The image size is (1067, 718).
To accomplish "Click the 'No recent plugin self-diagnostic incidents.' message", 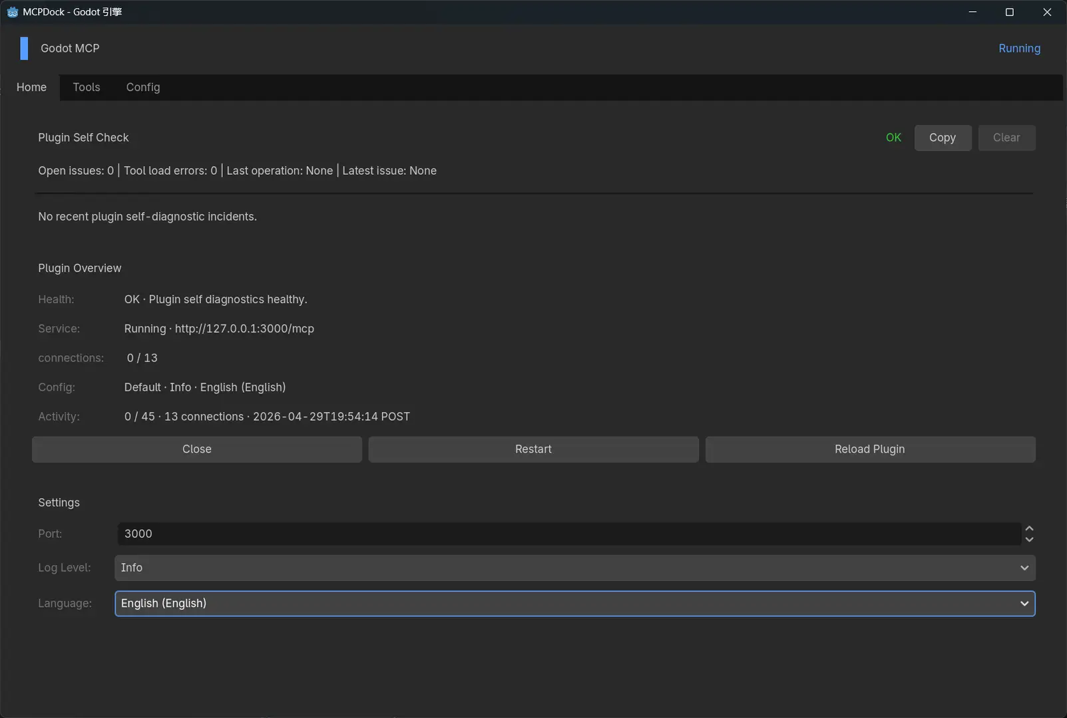I will pos(147,217).
